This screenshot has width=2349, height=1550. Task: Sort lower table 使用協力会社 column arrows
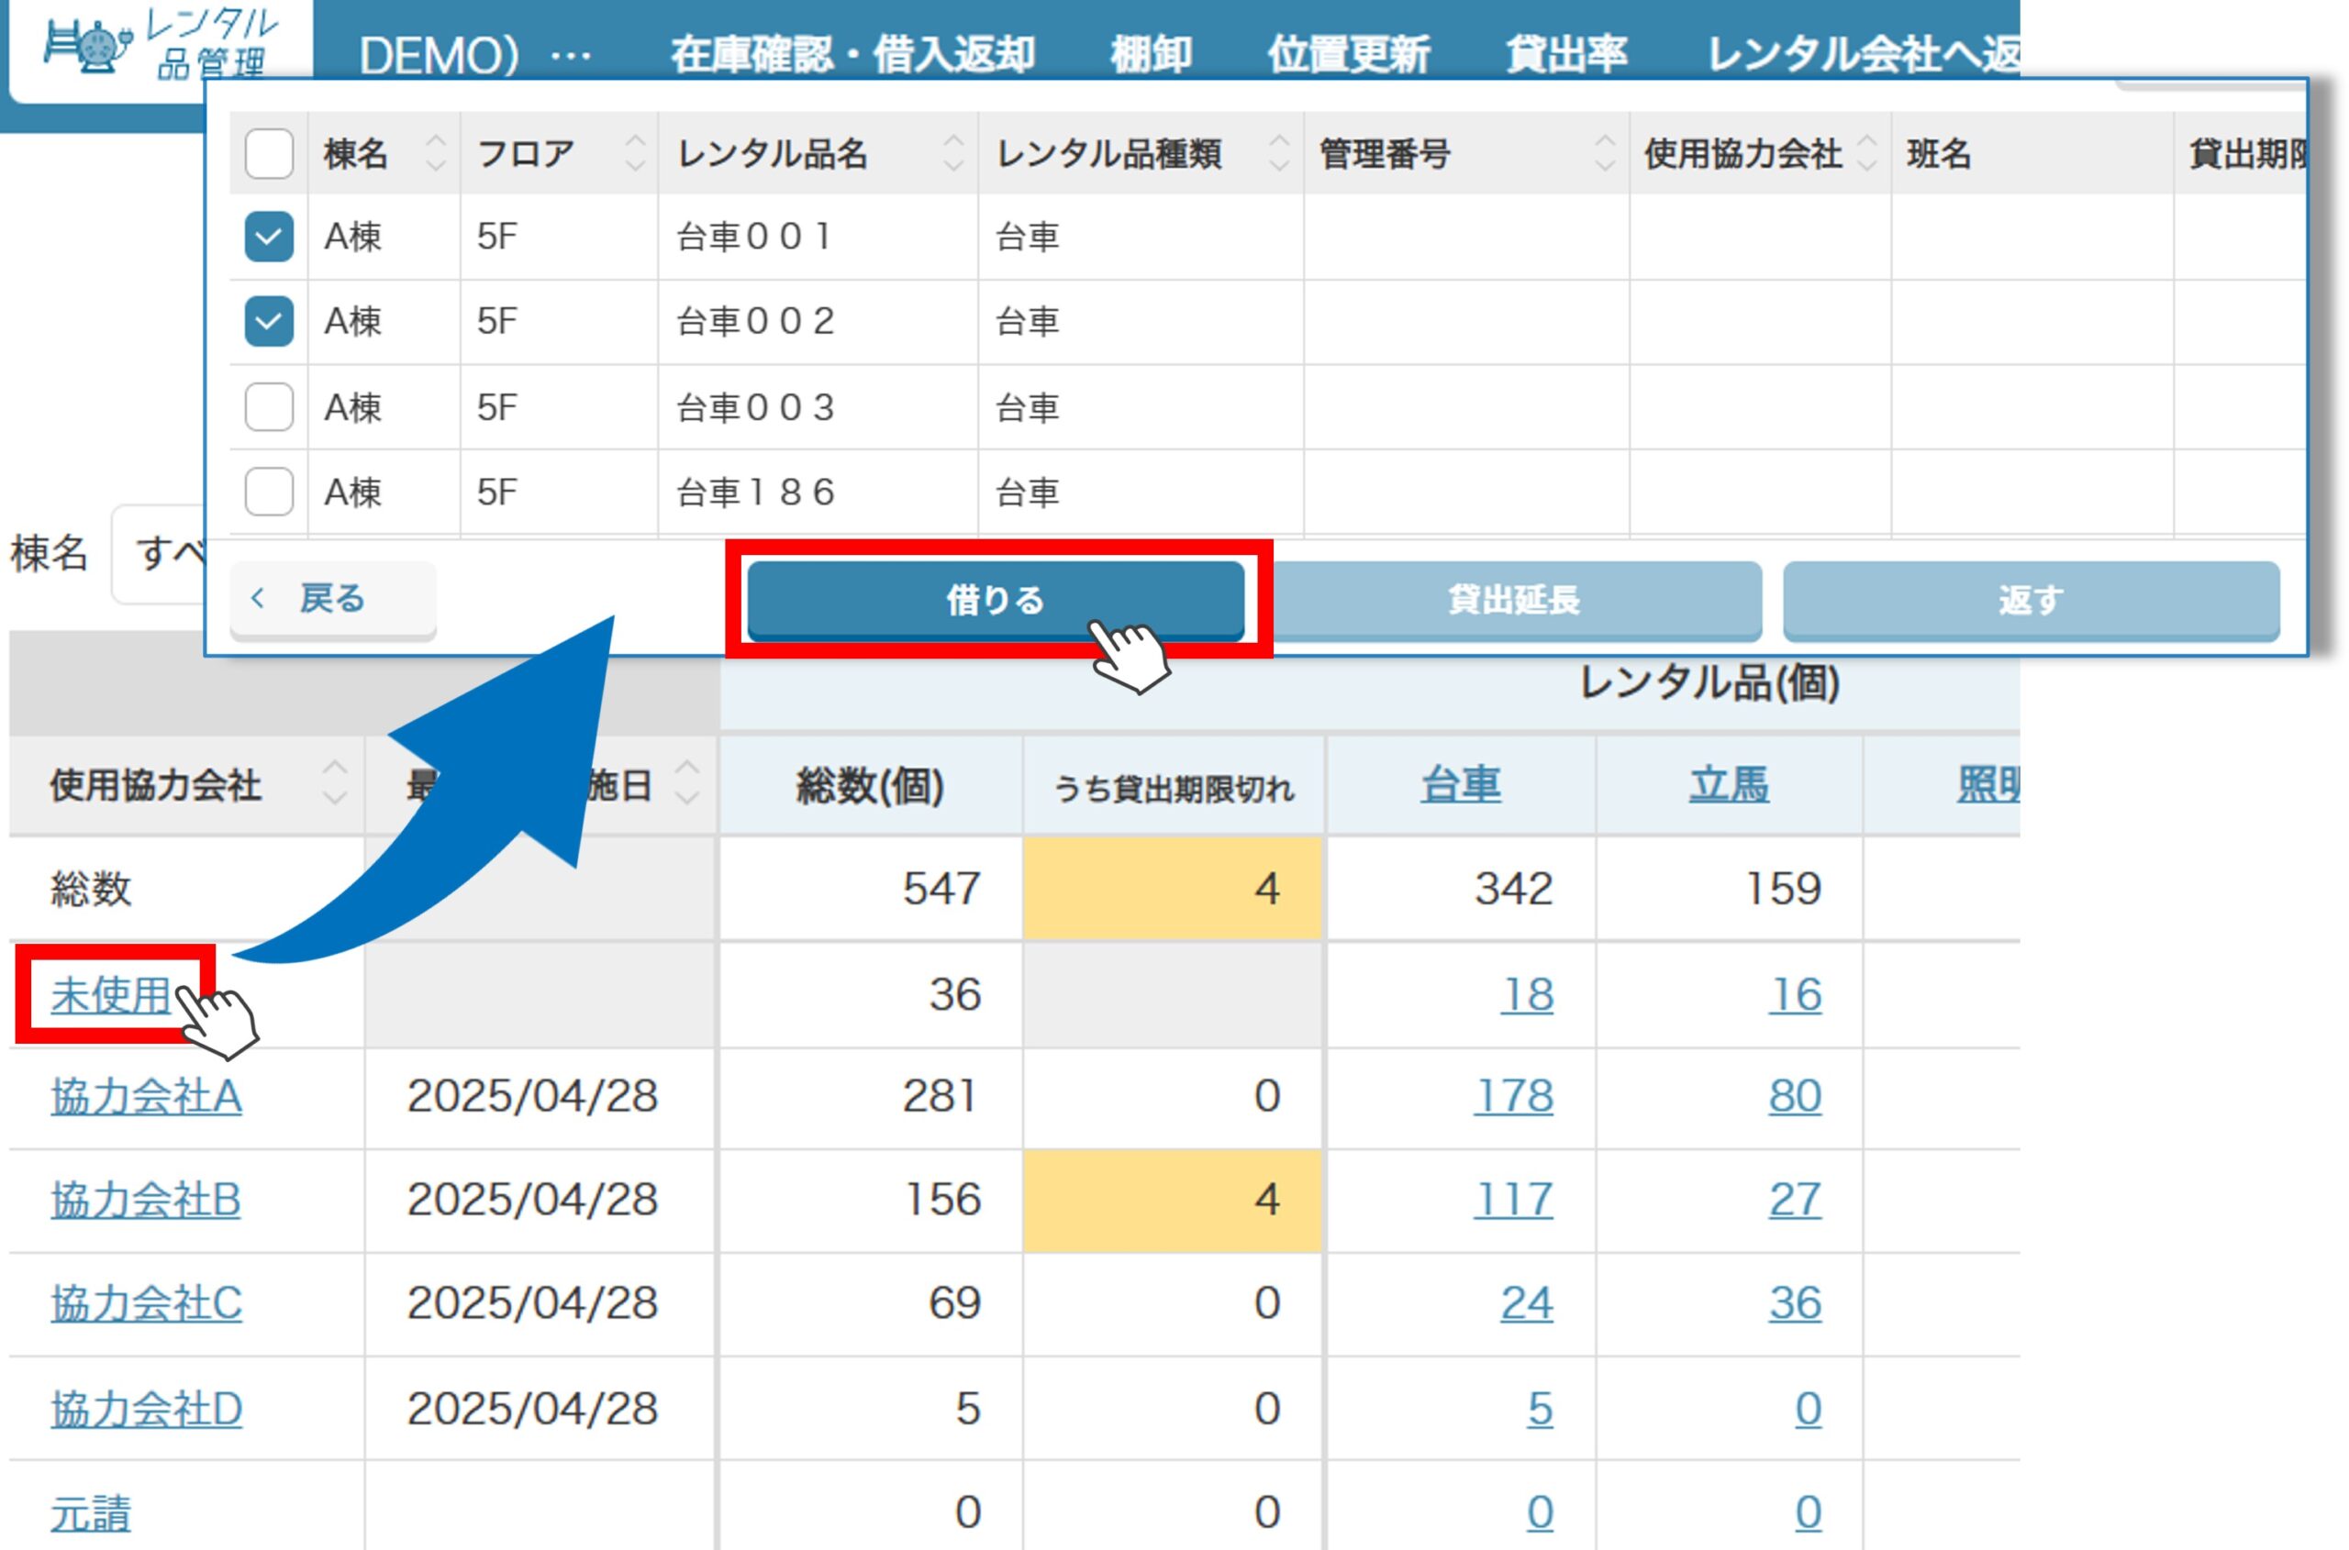tap(334, 784)
